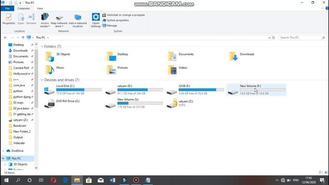
Task: Open Microsoft Edge from taskbar
Action: (x=65, y=180)
